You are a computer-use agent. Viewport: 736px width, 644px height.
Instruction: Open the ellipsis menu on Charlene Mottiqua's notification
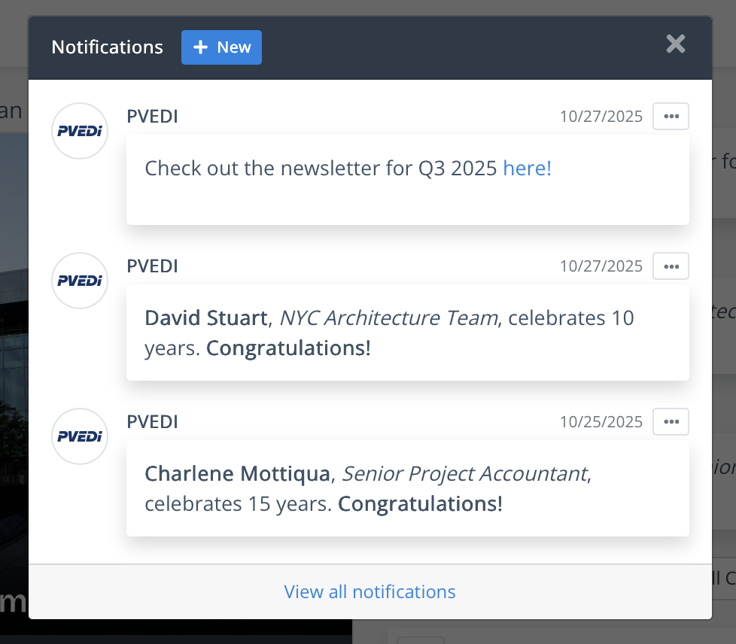670,421
